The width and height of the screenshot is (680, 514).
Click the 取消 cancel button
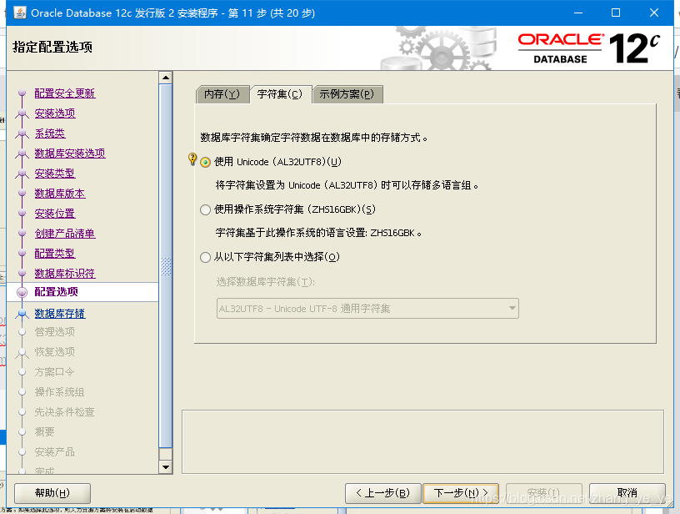pyautogui.click(x=627, y=493)
